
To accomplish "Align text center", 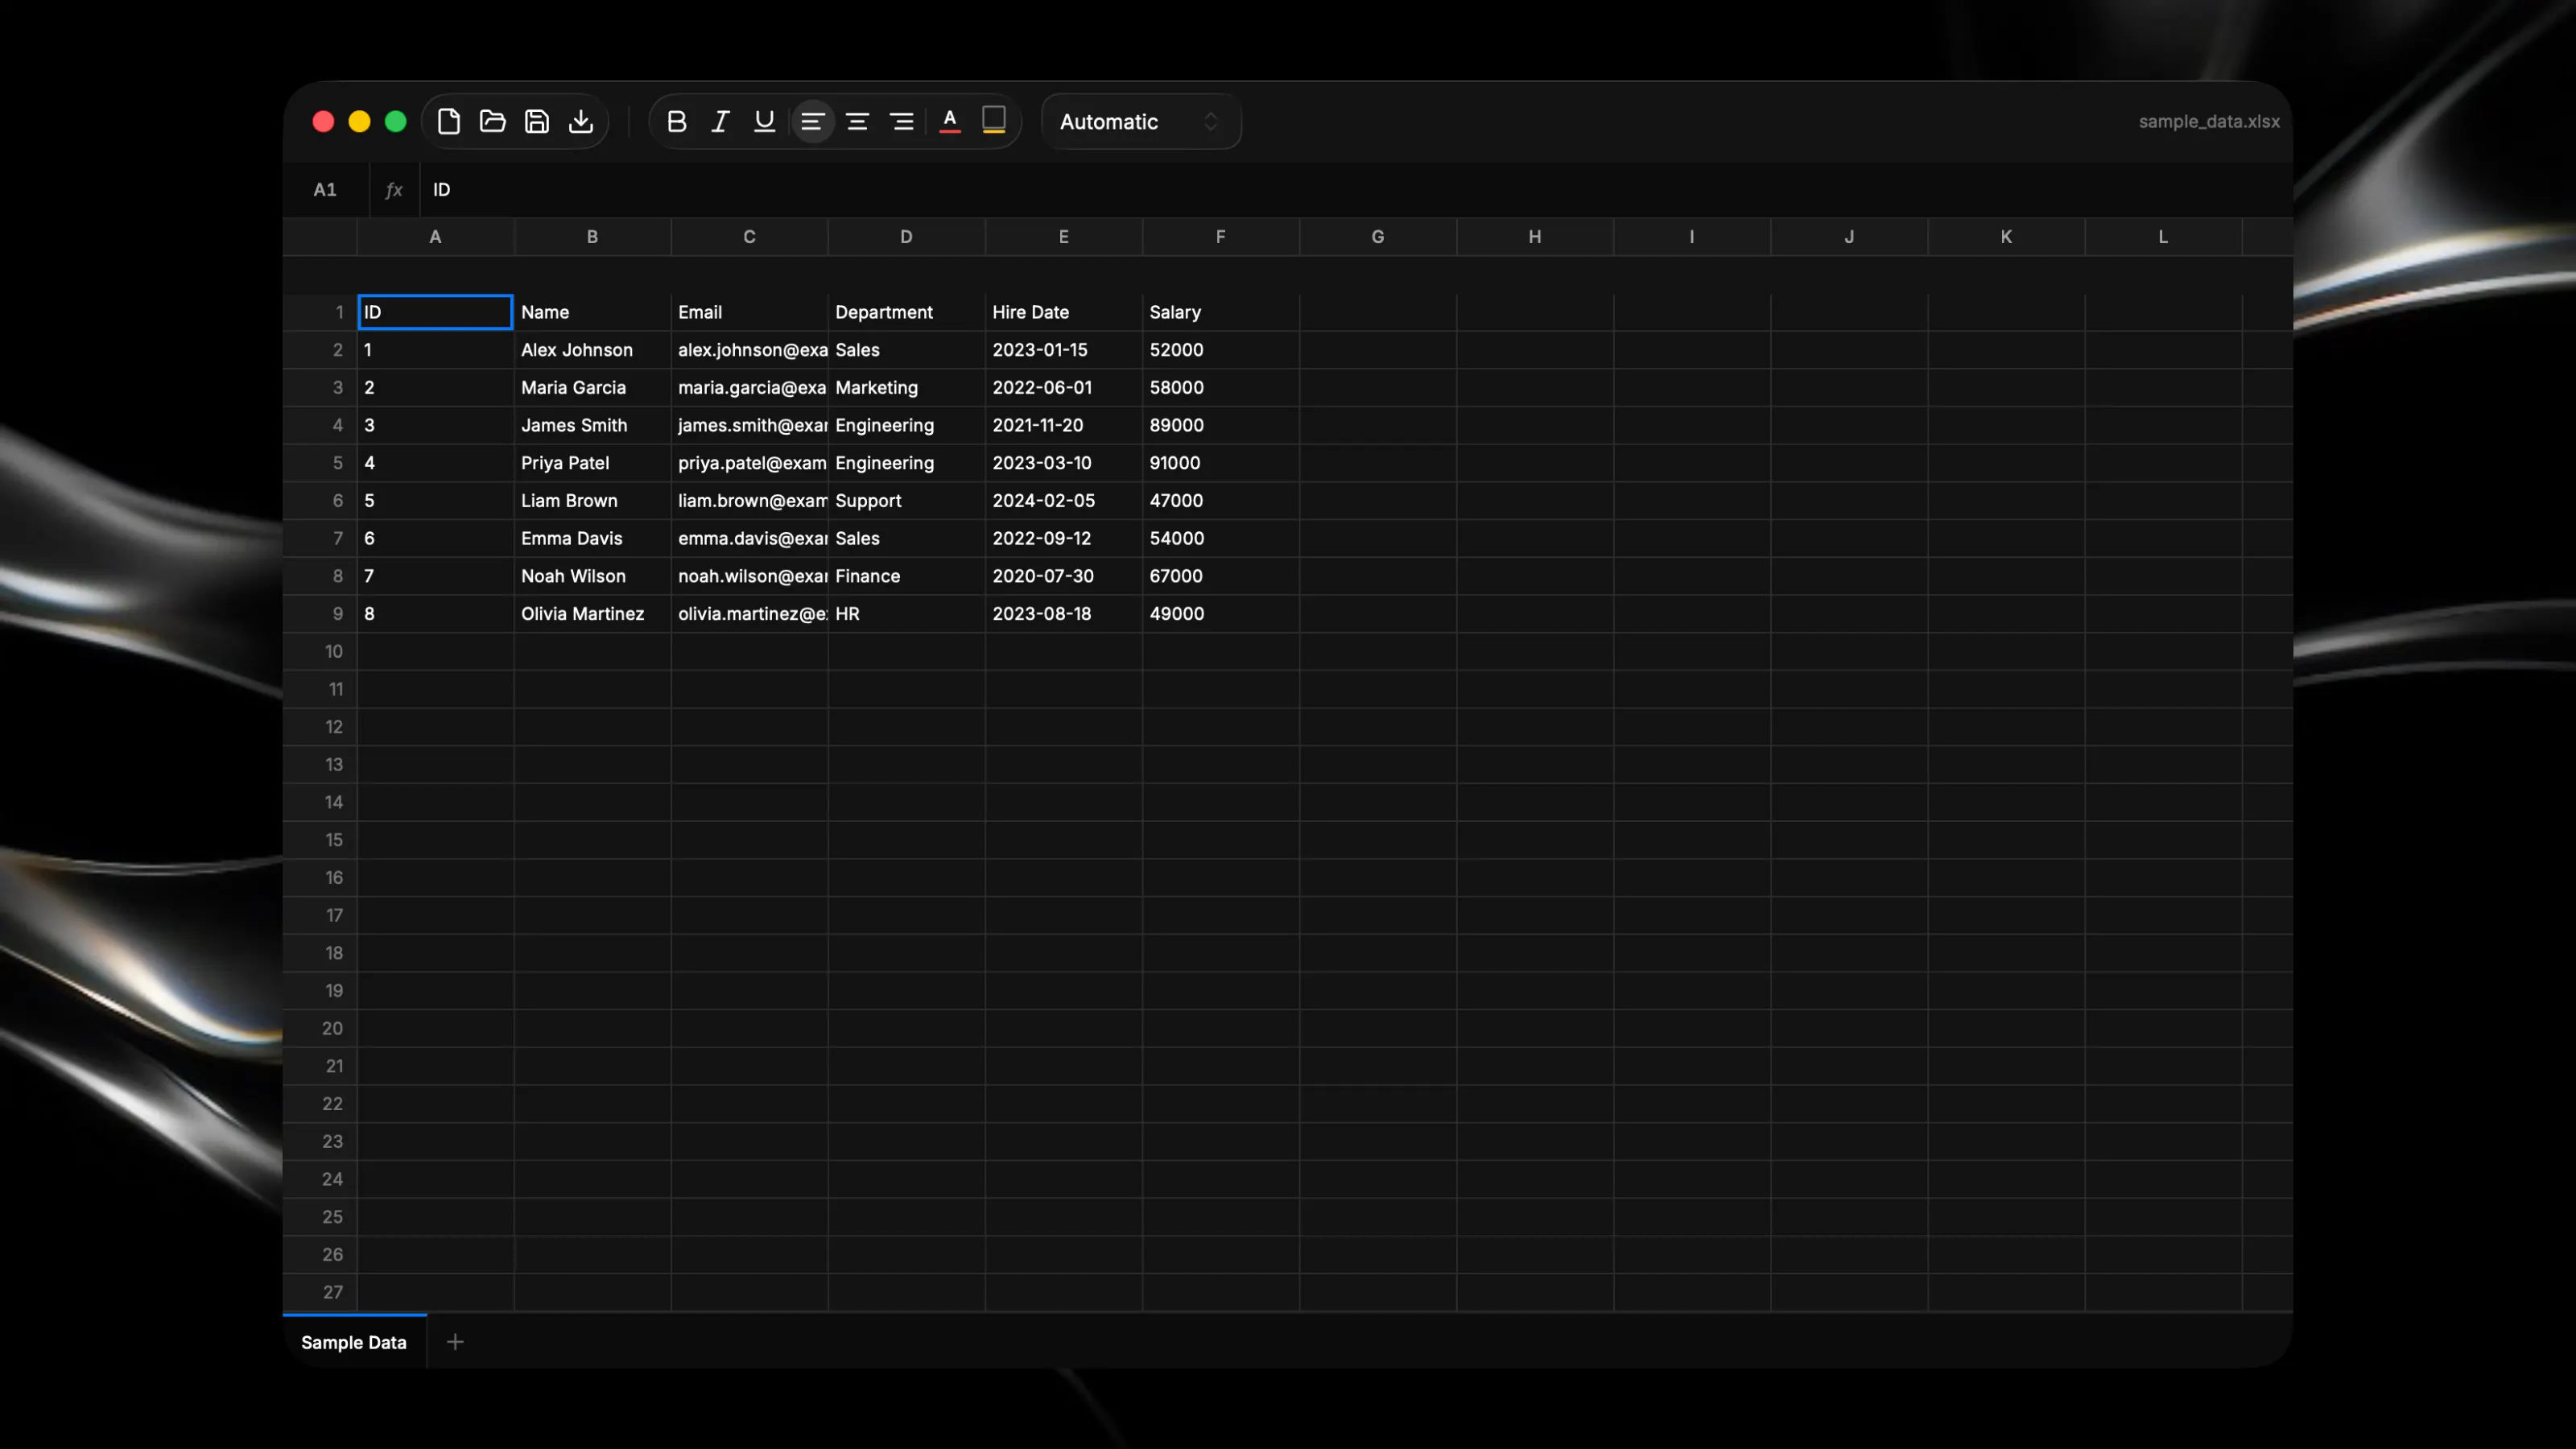I will pos(857,121).
